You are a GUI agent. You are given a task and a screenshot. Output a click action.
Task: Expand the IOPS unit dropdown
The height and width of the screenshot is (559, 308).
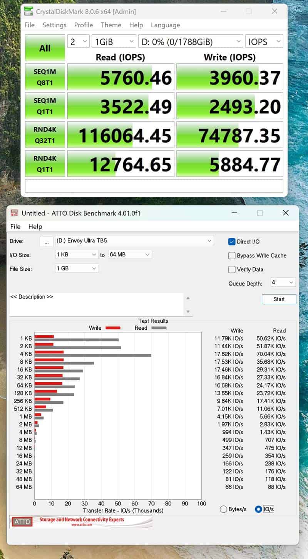264,42
